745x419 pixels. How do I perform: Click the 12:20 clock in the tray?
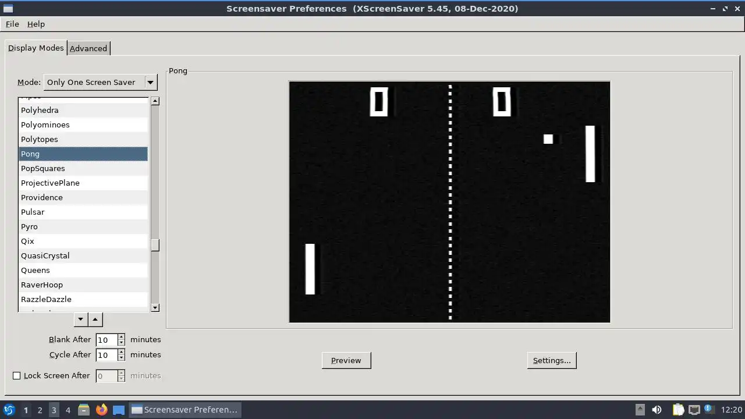pyautogui.click(x=732, y=410)
